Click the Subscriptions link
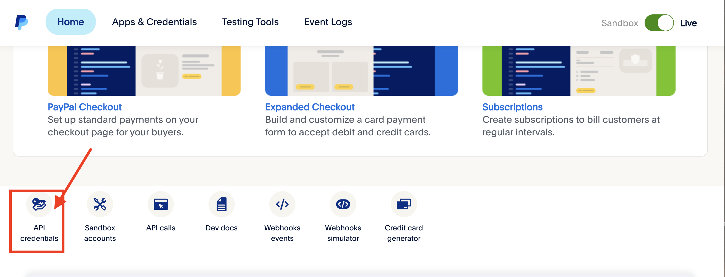The height and width of the screenshot is (277, 725). (x=512, y=107)
